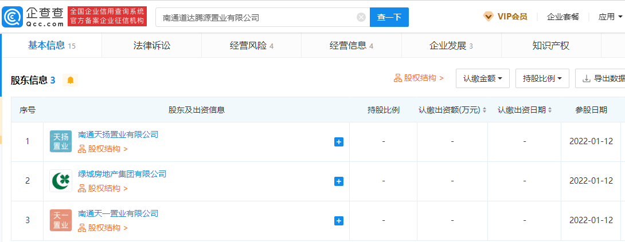Click 2022-01-12 date in row 2
Screen dimensions: 625x242
(591, 181)
